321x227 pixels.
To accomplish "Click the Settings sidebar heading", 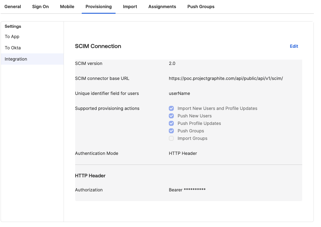I will pyautogui.click(x=13, y=26).
